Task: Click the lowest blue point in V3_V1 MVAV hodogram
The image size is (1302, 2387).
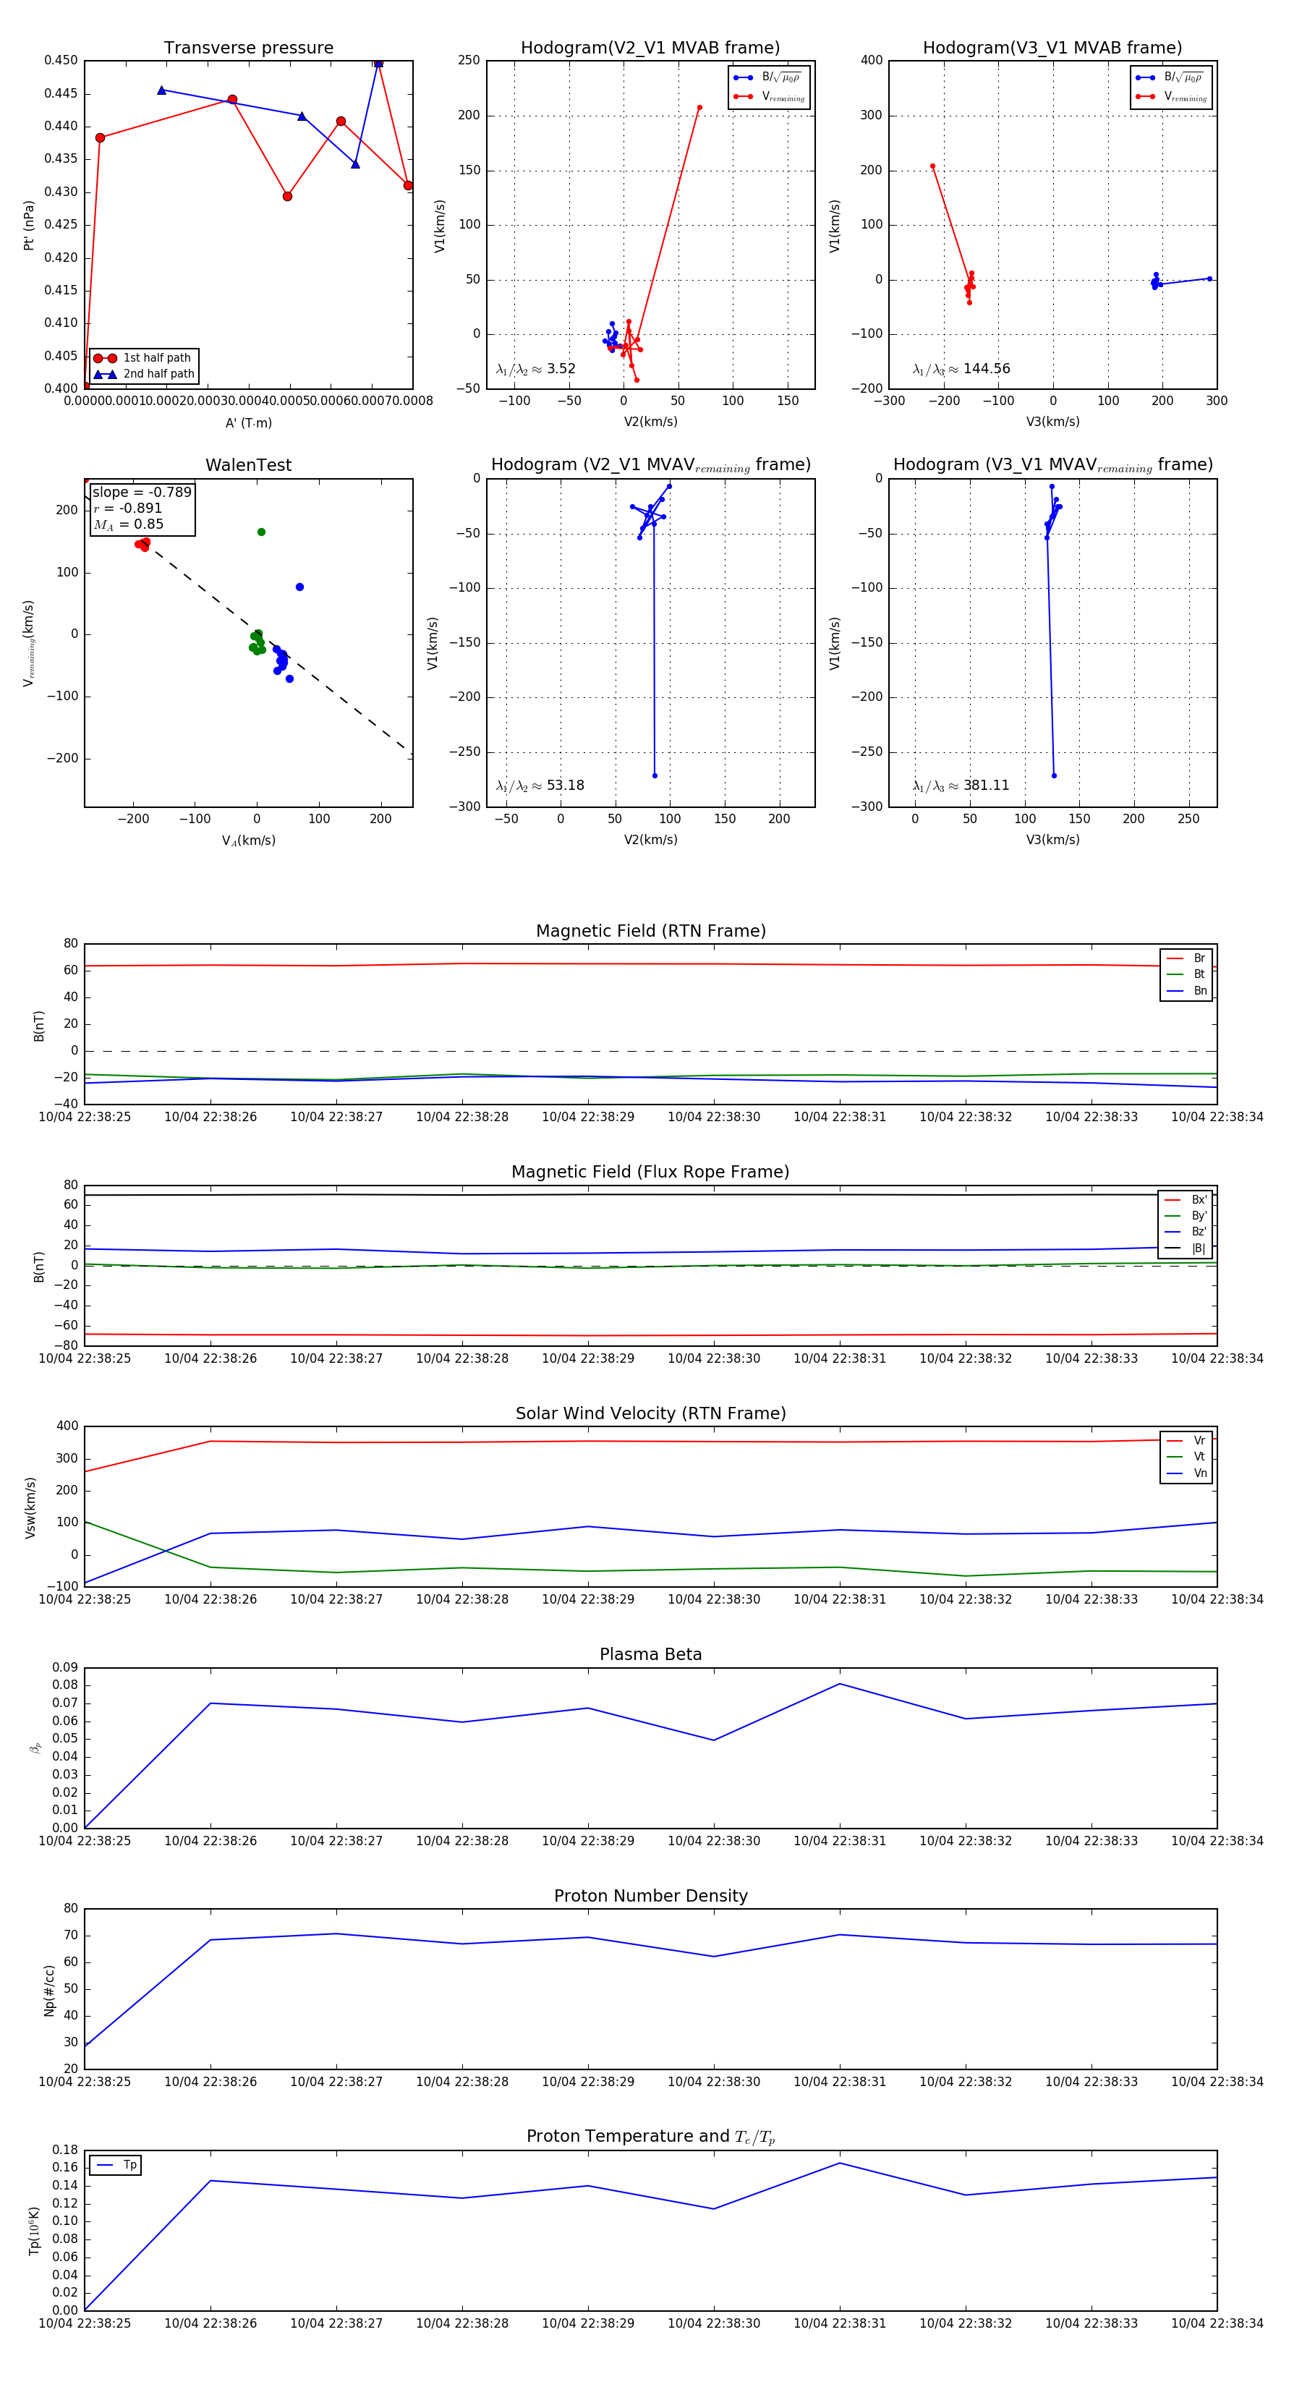Action: pyautogui.click(x=1054, y=775)
